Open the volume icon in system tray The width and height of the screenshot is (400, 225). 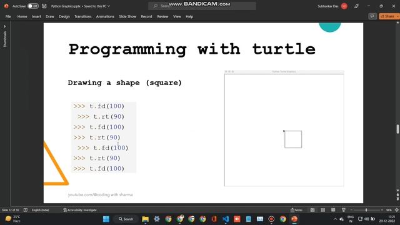[367, 219]
